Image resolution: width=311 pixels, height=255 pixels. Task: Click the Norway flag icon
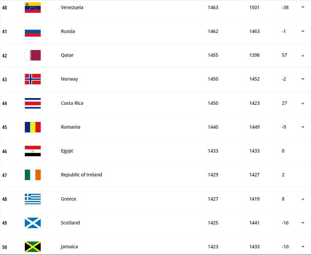tap(33, 79)
